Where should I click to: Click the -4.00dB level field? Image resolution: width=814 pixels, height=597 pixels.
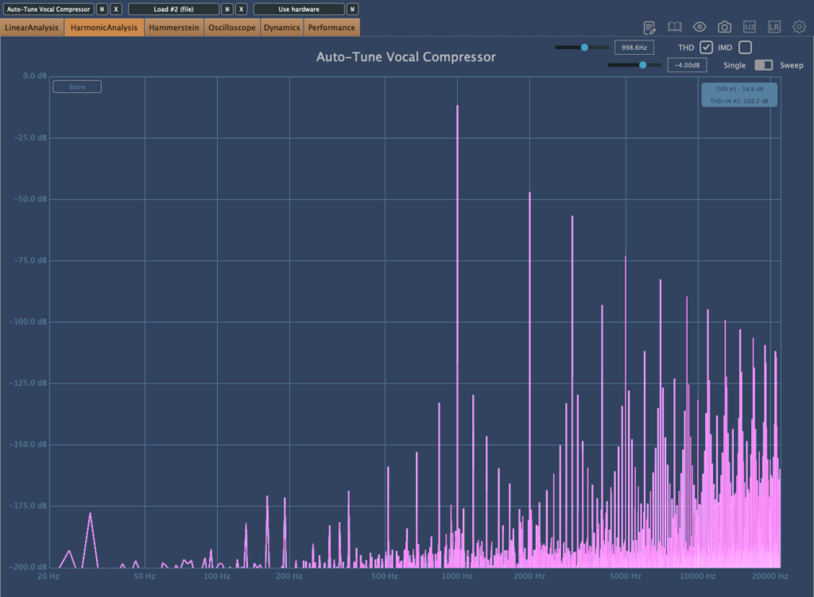[687, 65]
